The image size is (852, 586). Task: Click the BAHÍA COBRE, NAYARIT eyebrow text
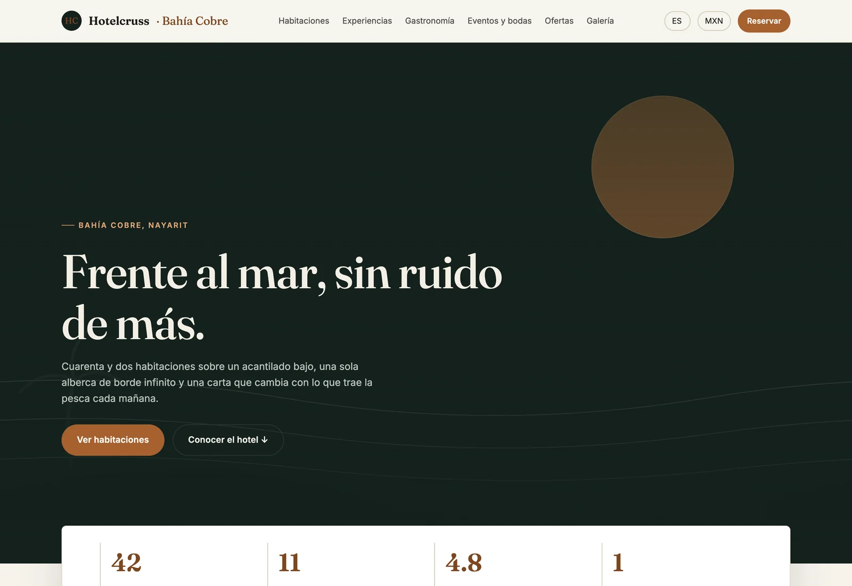[x=133, y=225]
